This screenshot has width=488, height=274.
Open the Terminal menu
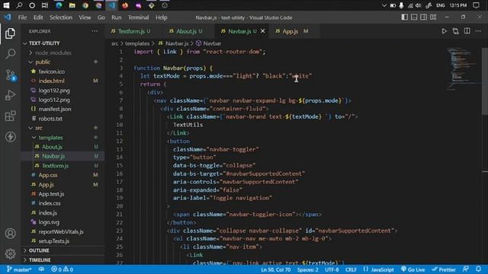point(139,18)
